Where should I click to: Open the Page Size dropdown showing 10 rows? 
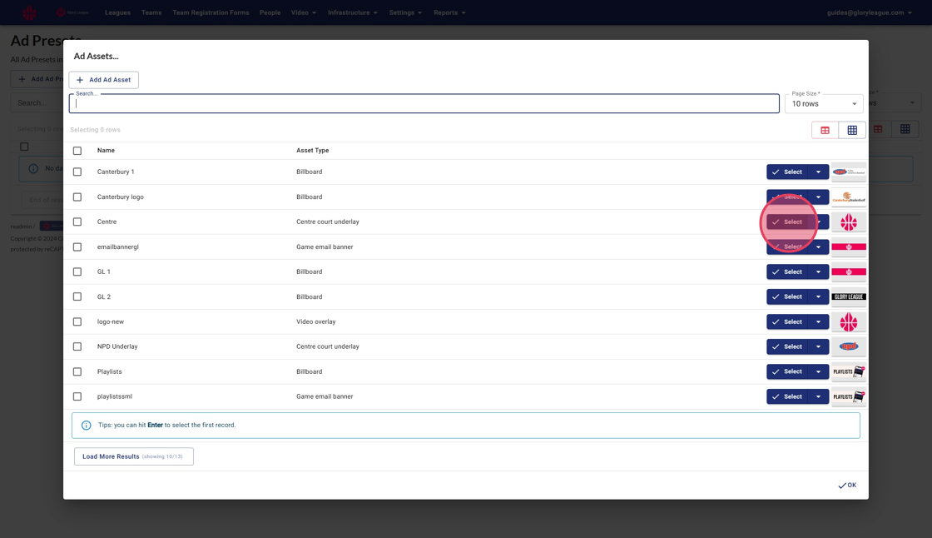click(824, 103)
